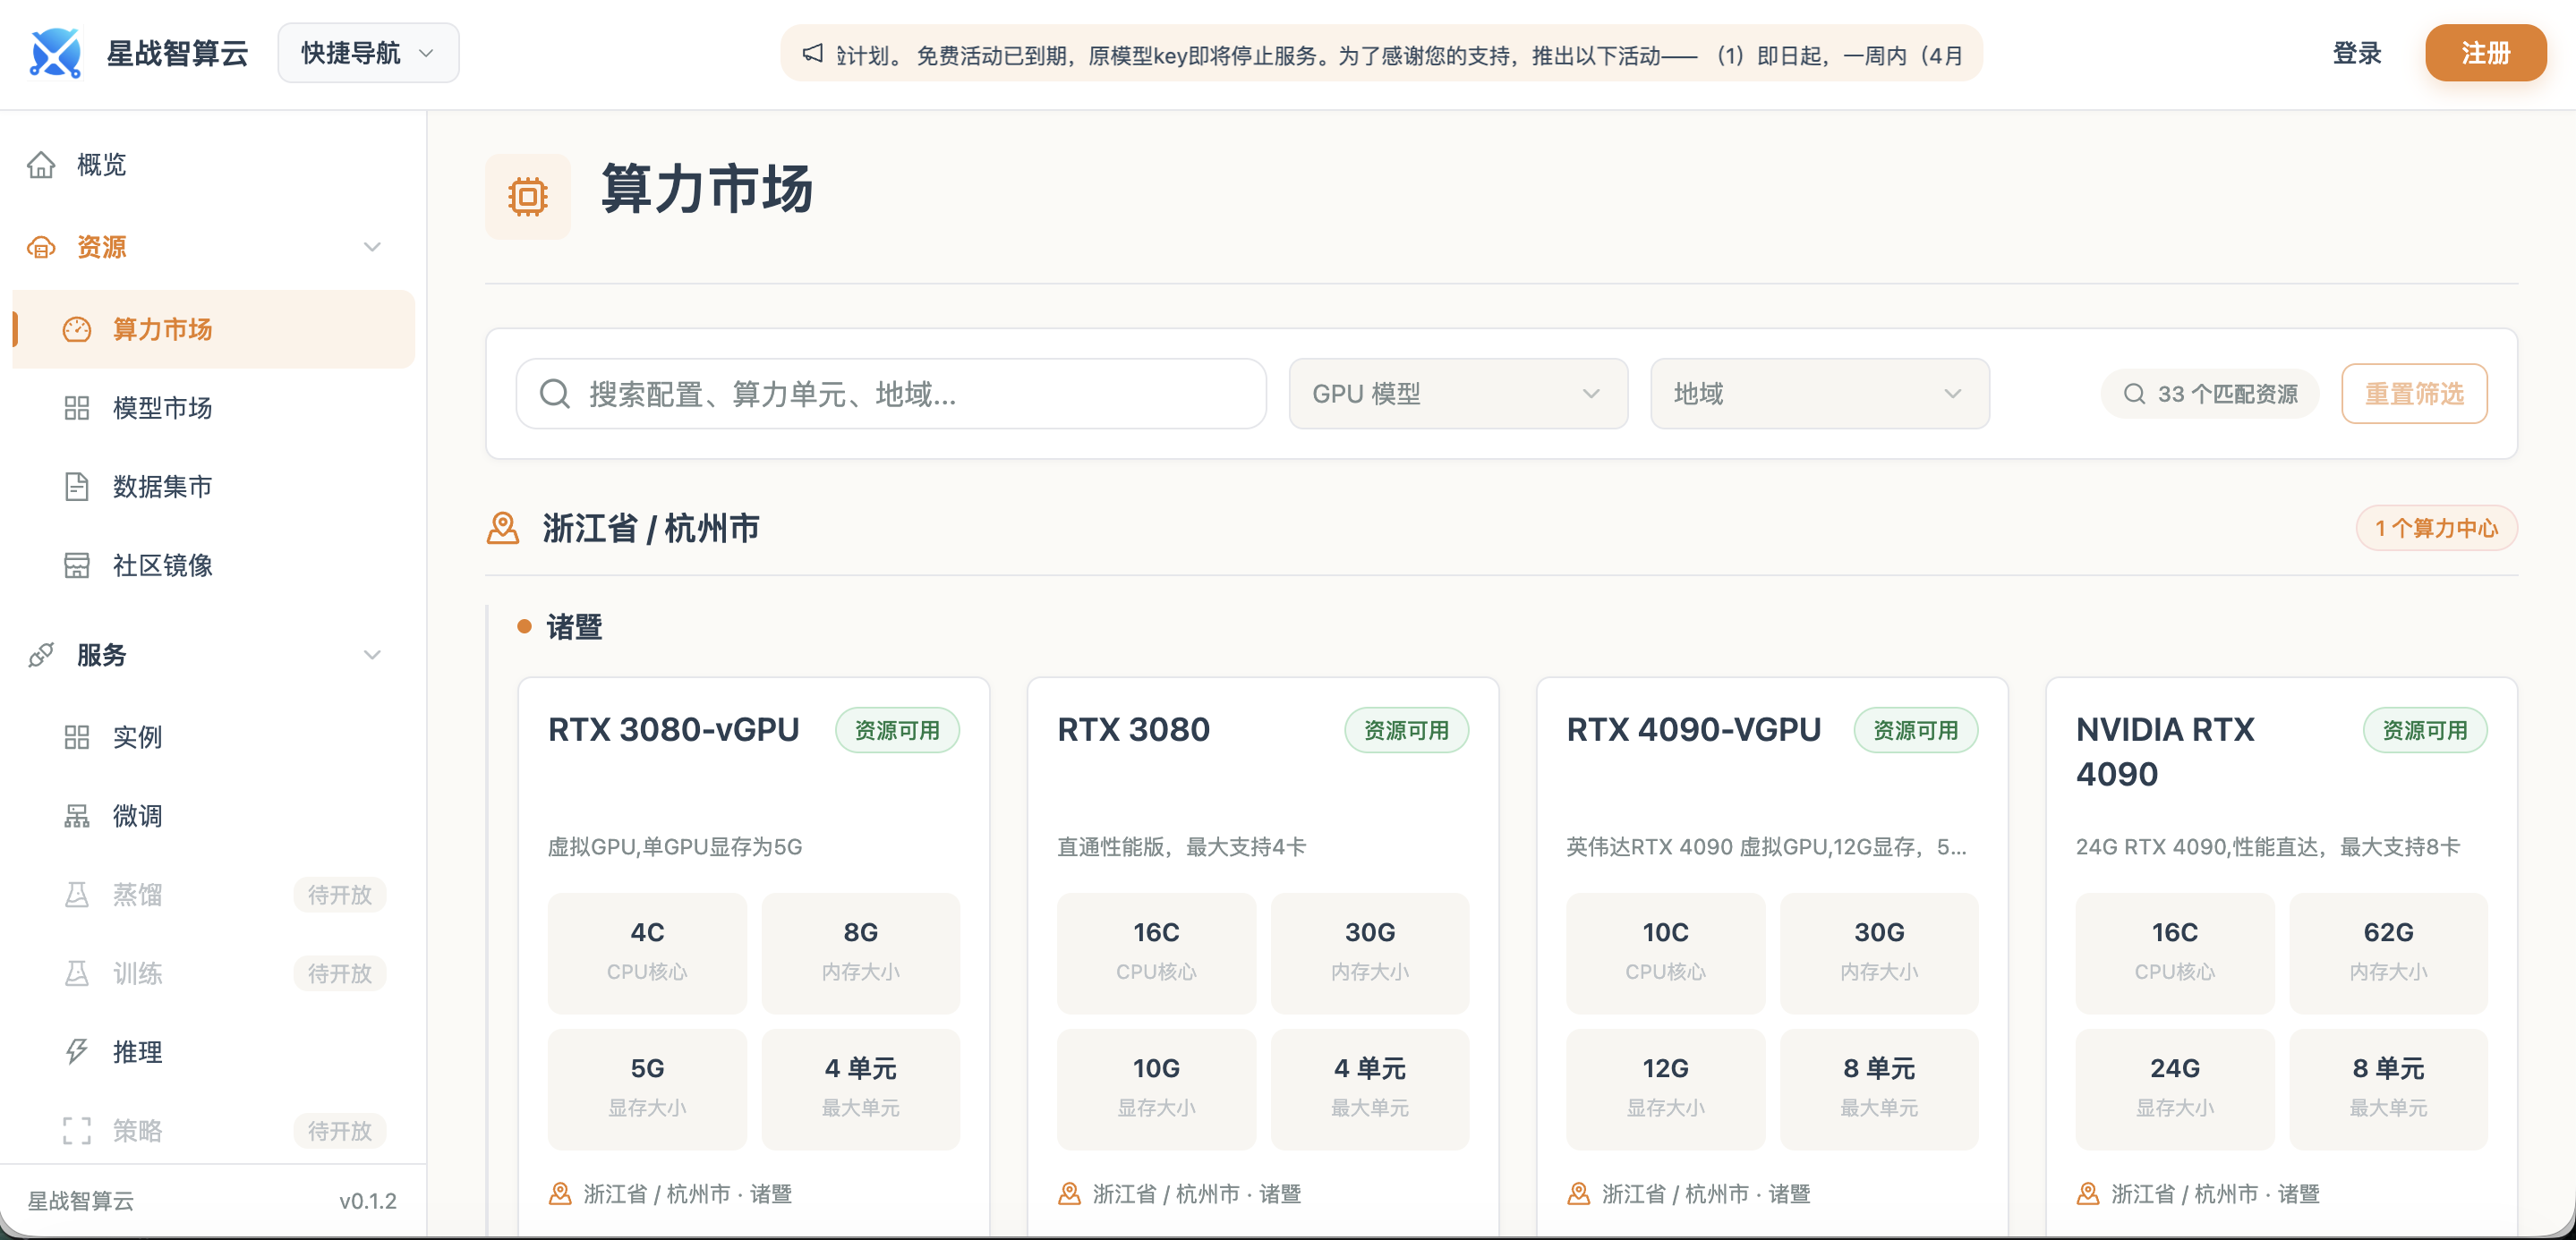Click the 社区镜像 sidebar icon
The width and height of the screenshot is (2576, 1240).
[78, 565]
